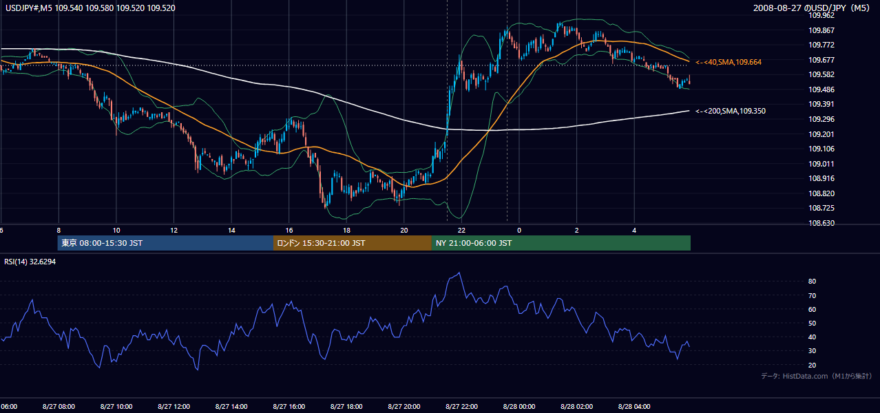Click price axis value 109.486
The image size is (880, 413).
click(820, 89)
